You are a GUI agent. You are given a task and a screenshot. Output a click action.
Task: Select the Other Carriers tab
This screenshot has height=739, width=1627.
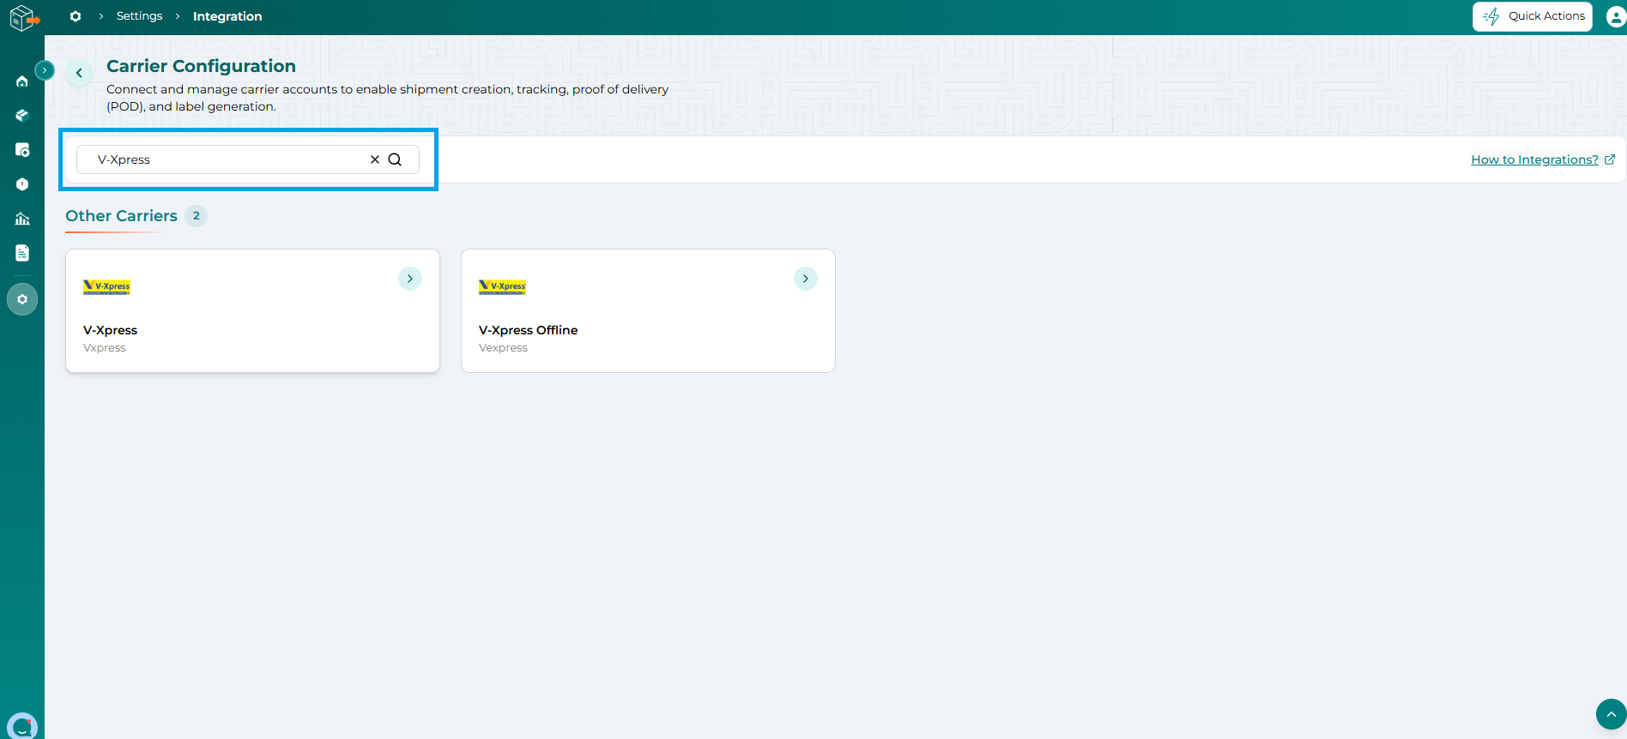122,216
